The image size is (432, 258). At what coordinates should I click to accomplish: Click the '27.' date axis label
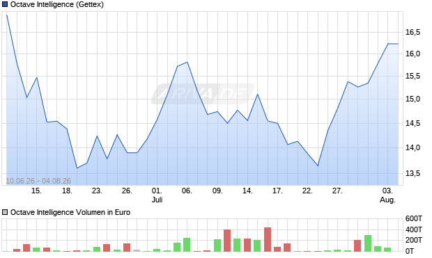click(337, 191)
